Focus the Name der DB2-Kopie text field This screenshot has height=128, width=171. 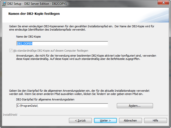pyautogui.click(x=62, y=44)
